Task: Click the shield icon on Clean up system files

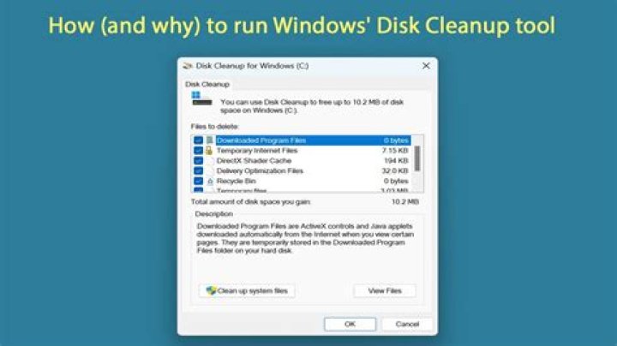Action: [211, 290]
